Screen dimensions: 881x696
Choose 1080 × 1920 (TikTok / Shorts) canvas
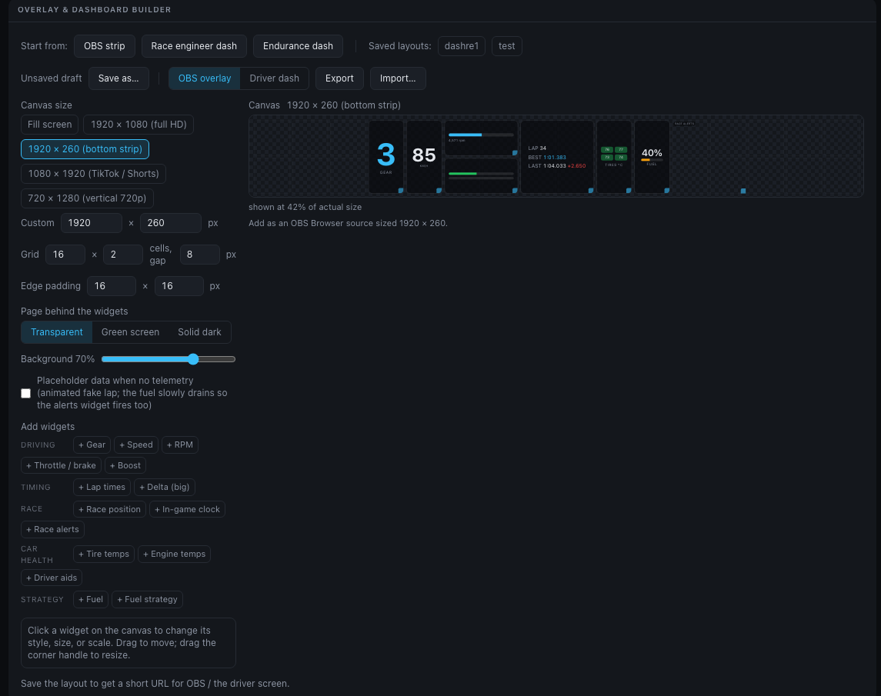click(x=93, y=174)
